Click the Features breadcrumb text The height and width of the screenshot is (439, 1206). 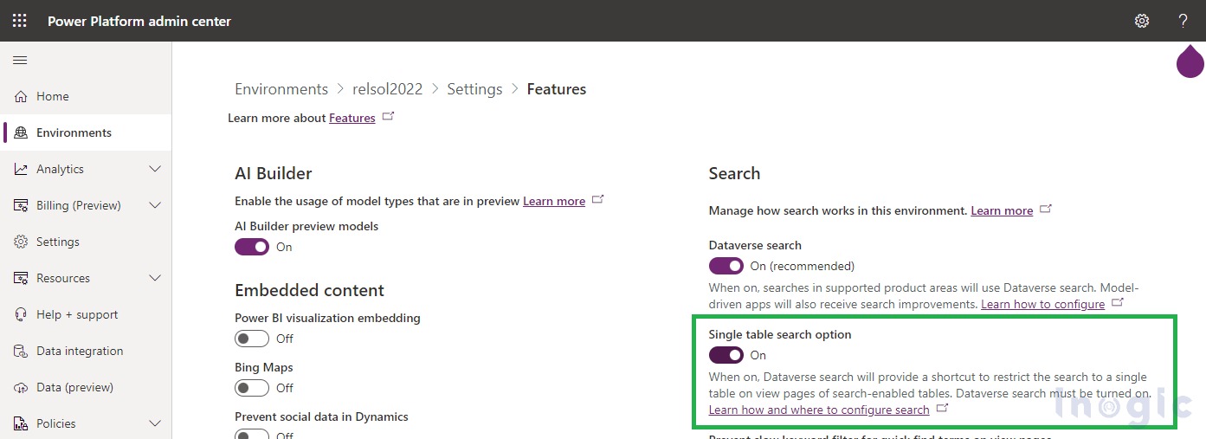click(557, 89)
